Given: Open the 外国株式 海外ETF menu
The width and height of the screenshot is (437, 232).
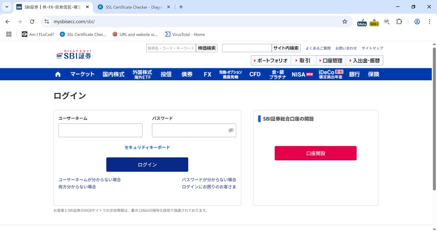Looking at the screenshot, I should click(x=142, y=74).
